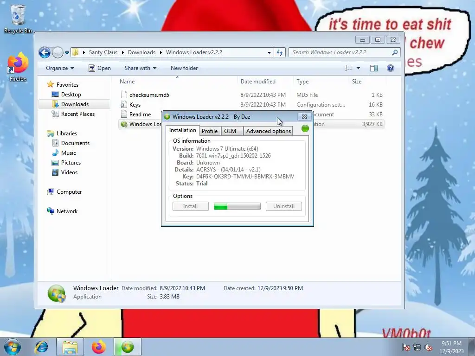Click the Install button
Viewport: 475px width, 356px height.
(191, 206)
